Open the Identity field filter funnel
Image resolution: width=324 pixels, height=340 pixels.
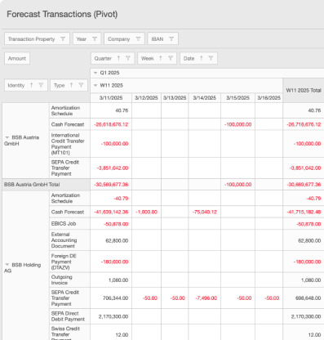[41, 85]
